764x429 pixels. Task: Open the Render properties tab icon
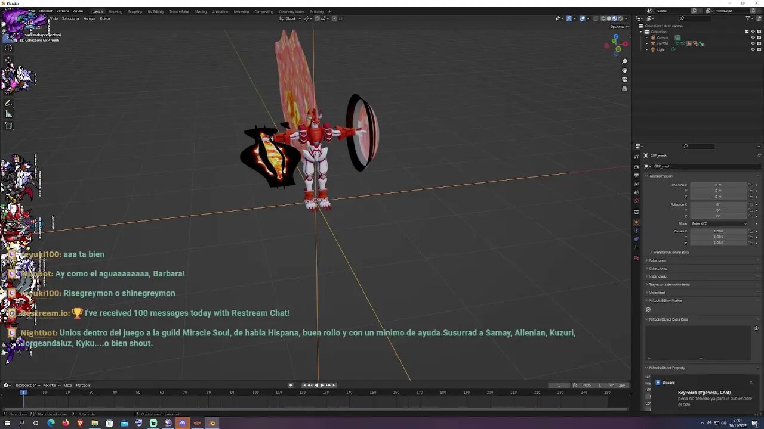pyautogui.click(x=636, y=167)
